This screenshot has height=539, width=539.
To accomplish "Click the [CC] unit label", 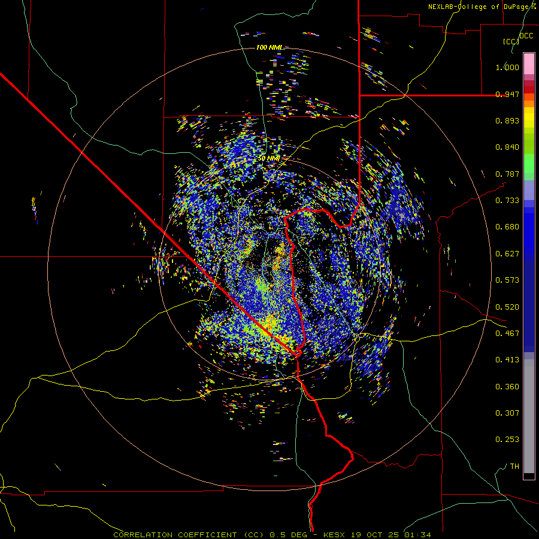I will [511, 41].
